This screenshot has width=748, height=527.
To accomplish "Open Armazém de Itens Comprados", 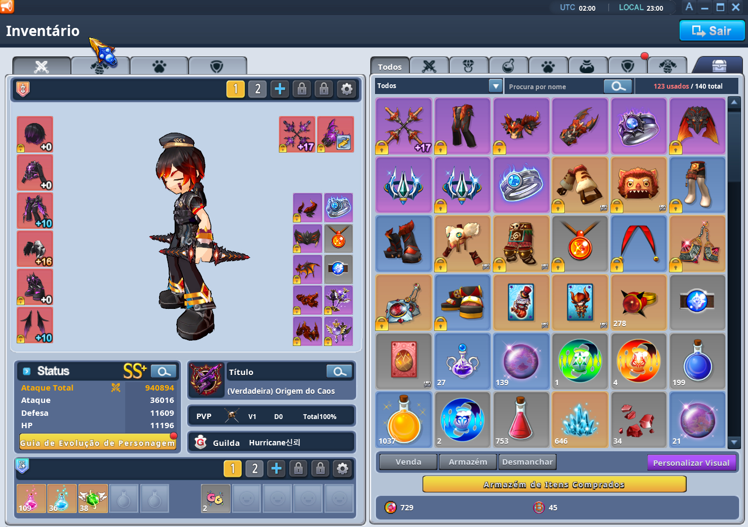I will coord(554,485).
